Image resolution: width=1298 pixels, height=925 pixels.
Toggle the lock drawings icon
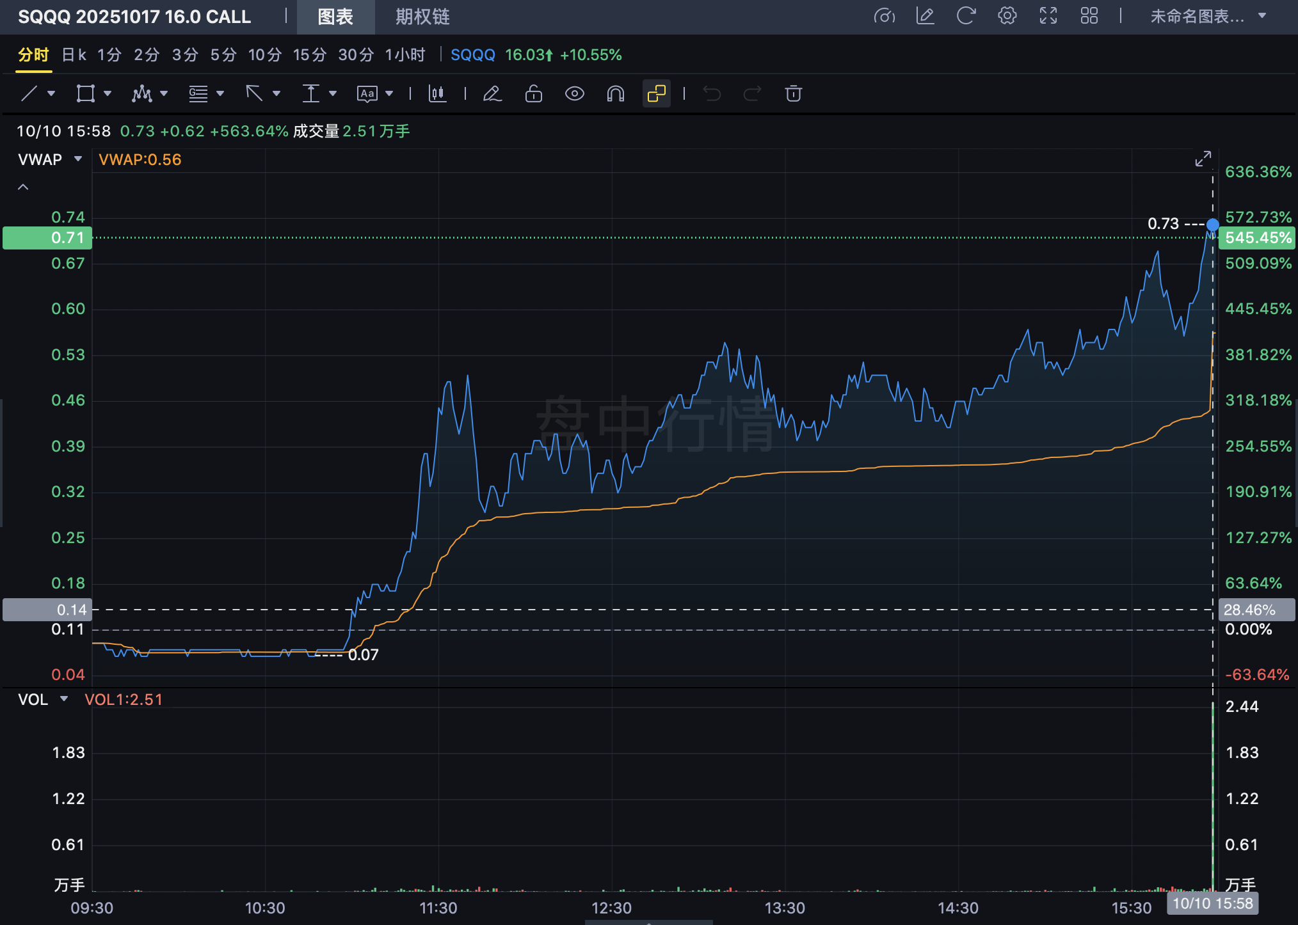click(533, 94)
